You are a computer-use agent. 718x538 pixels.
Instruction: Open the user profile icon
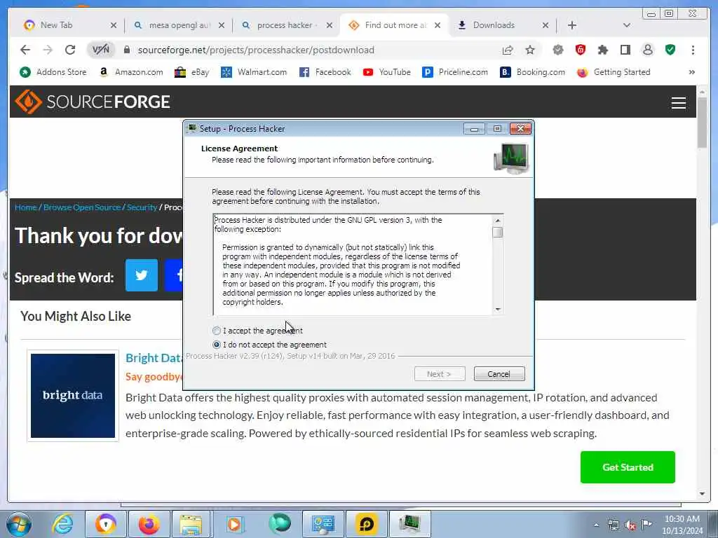647,50
